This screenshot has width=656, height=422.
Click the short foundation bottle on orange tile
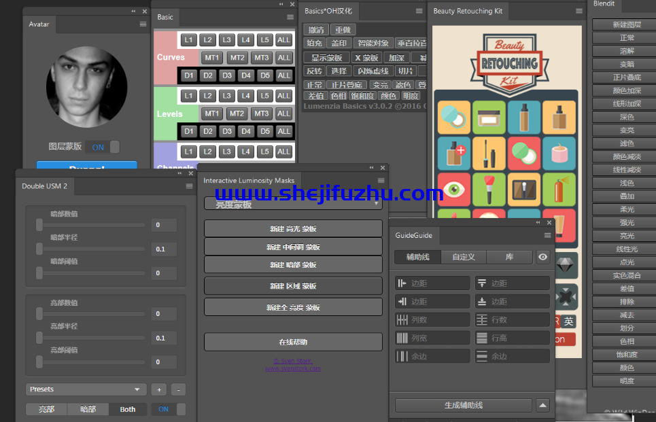pos(559,118)
